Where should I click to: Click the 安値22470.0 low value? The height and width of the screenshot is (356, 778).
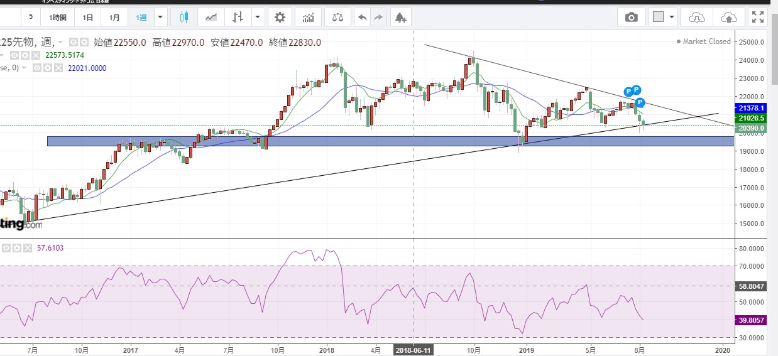(x=236, y=43)
